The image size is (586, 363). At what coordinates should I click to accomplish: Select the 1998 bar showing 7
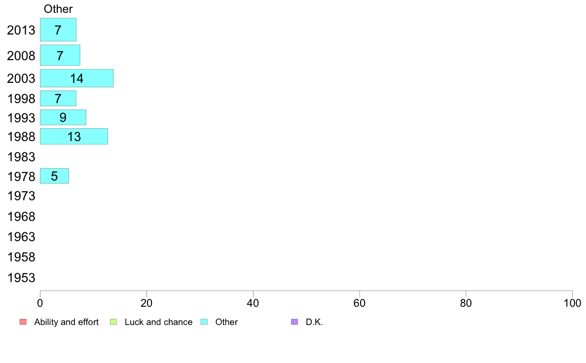point(58,98)
